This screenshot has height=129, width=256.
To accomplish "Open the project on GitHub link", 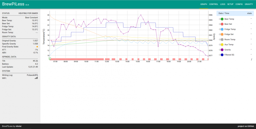I will [246, 126].
